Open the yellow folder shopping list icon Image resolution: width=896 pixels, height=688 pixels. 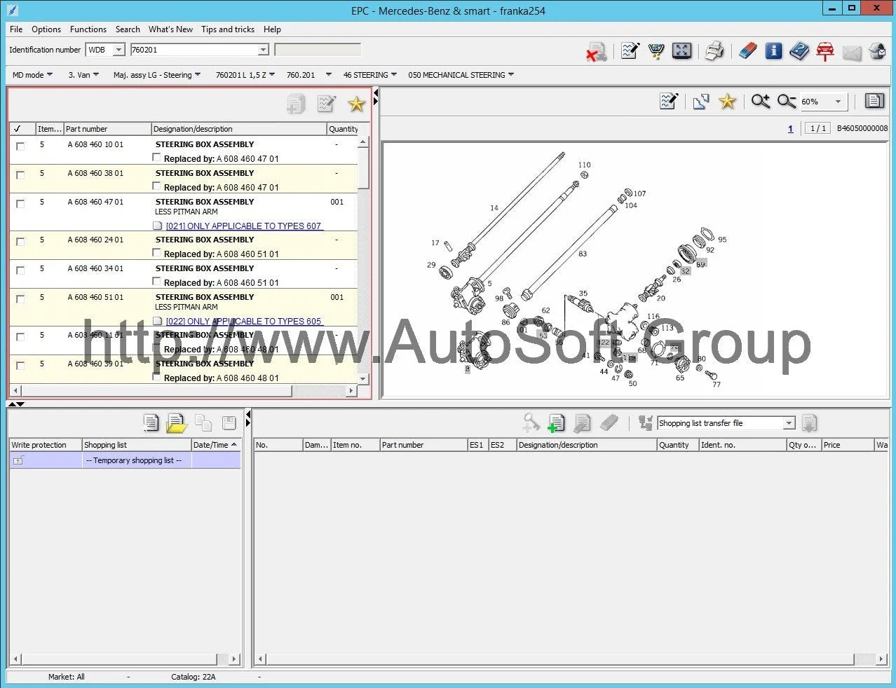click(x=177, y=423)
